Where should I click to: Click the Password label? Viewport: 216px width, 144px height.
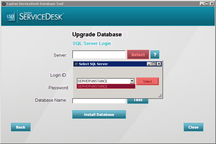(x=59, y=88)
